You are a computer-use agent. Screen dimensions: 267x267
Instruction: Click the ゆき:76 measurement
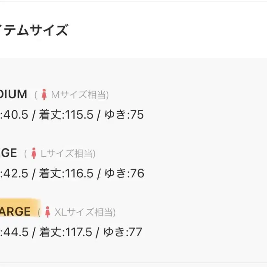pos(124,173)
